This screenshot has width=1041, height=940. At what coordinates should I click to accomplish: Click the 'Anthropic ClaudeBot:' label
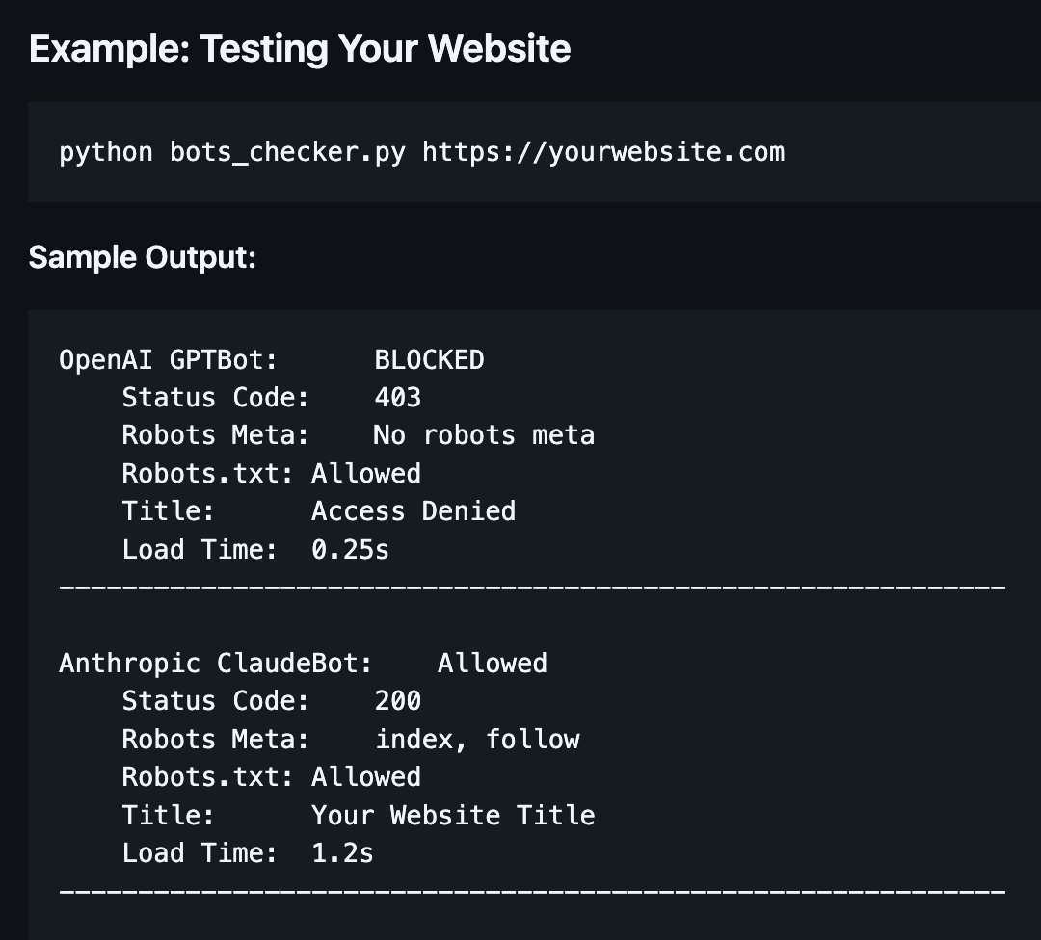pos(216,664)
